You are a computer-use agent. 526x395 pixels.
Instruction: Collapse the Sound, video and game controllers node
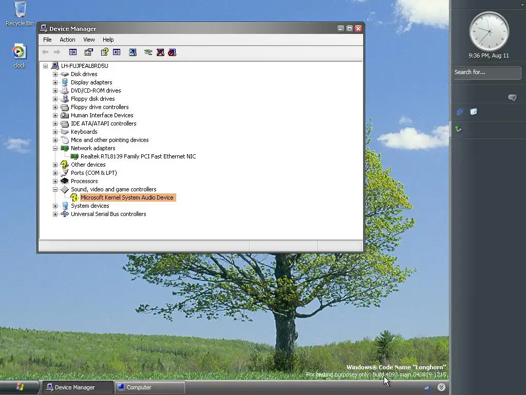tap(55, 189)
